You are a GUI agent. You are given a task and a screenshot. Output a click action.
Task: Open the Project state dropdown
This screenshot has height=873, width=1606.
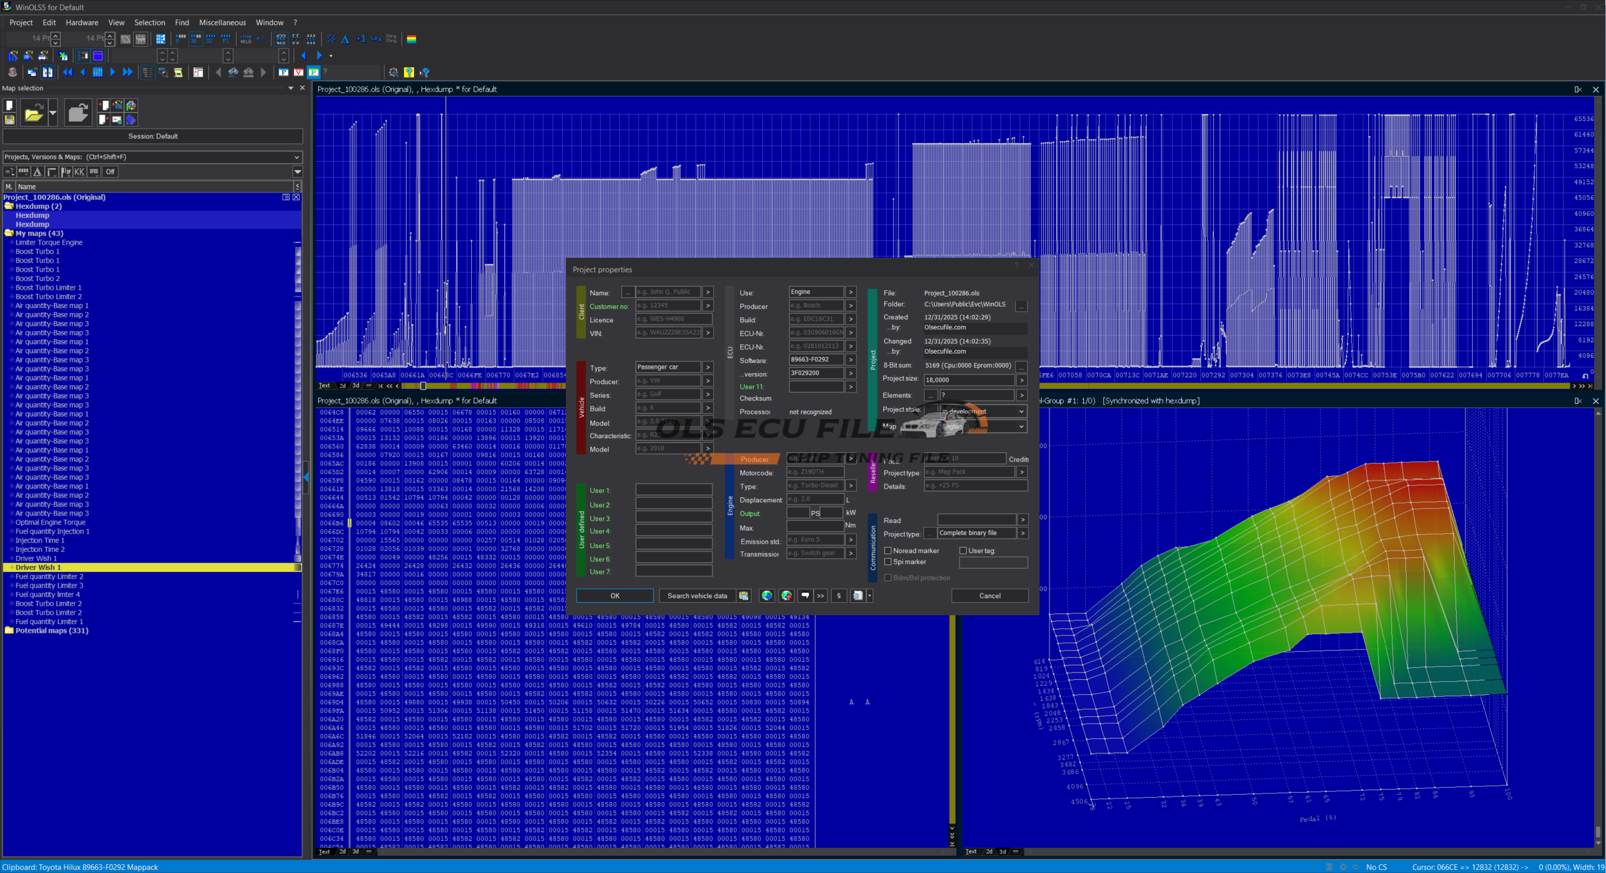[x=1021, y=411]
